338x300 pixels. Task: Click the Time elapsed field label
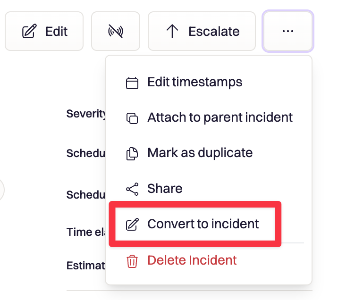86,232
